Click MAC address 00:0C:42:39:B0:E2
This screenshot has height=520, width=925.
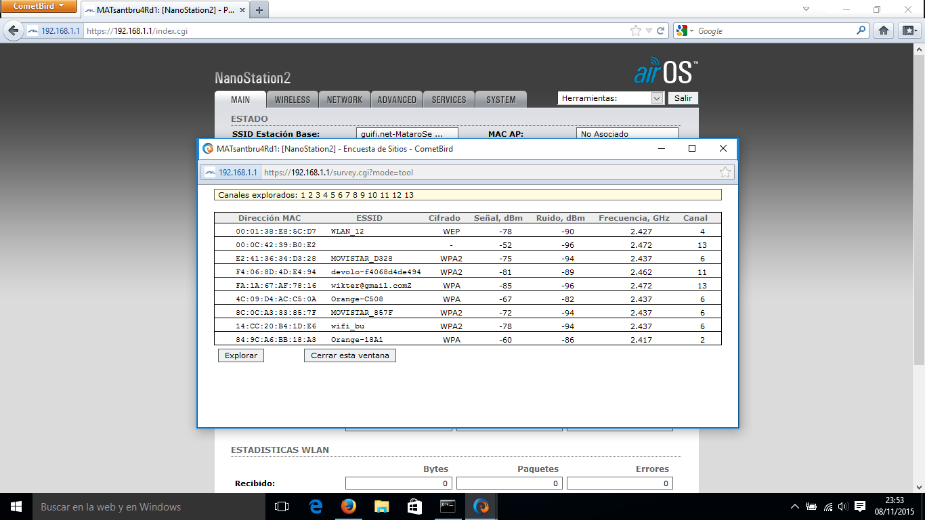(x=276, y=245)
